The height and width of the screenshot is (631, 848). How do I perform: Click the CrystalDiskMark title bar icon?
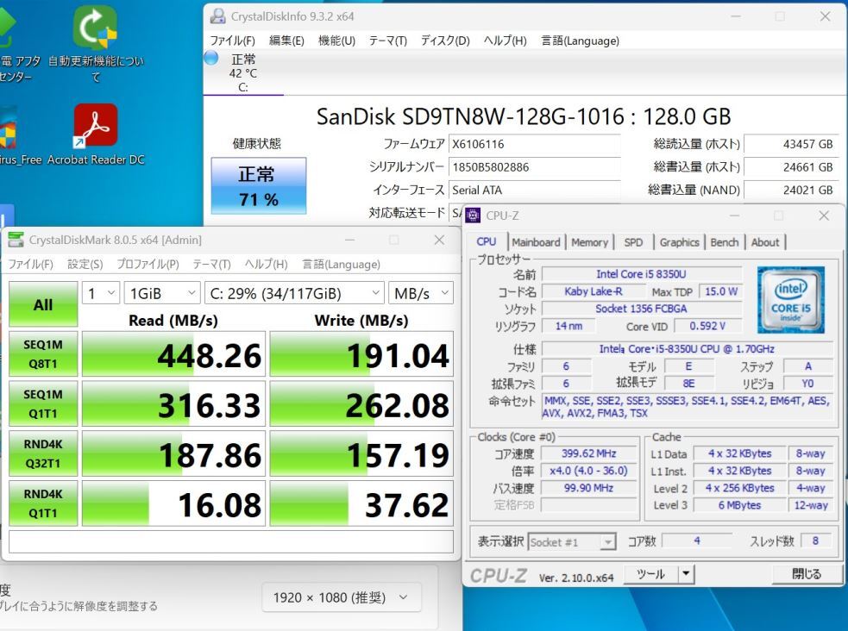(16, 240)
